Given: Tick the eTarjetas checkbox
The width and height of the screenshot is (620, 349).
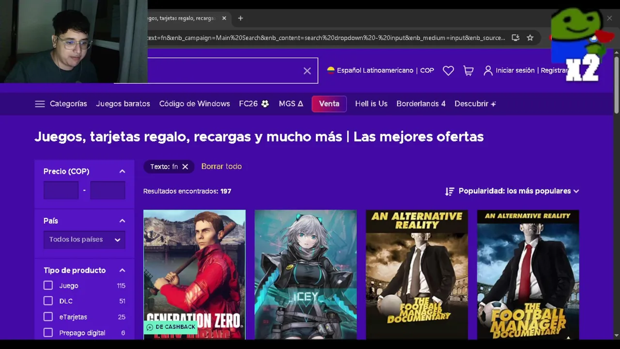Looking at the screenshot, I should point(48,317).
